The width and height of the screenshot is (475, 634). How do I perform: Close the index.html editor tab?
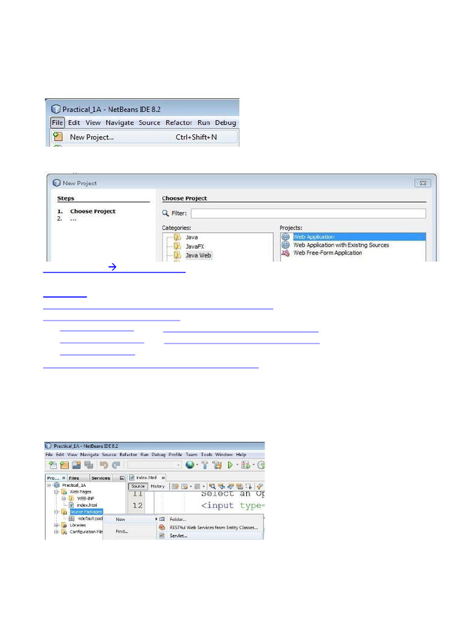163,478
